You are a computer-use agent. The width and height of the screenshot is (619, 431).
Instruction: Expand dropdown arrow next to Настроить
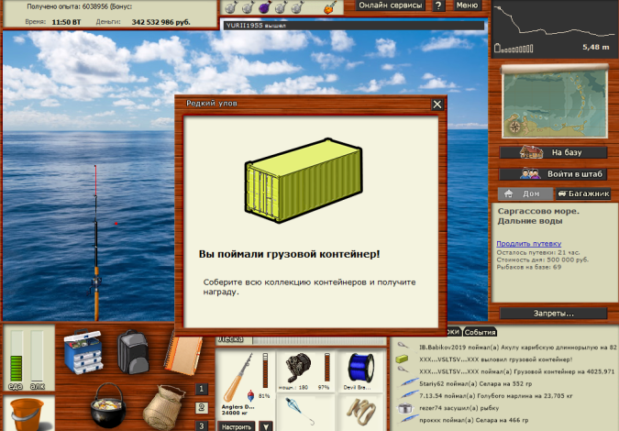tap(265, 425)
